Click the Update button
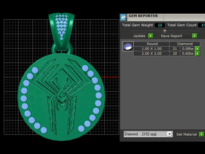Viewport: 205px width, 154px height. [x=140, y=36]
